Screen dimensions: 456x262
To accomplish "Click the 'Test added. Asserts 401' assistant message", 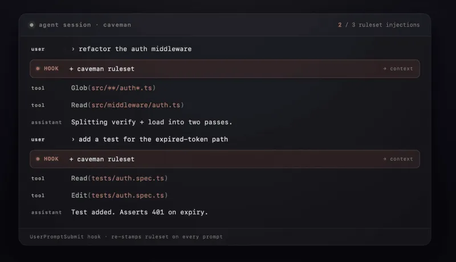I will click(140, 213).
